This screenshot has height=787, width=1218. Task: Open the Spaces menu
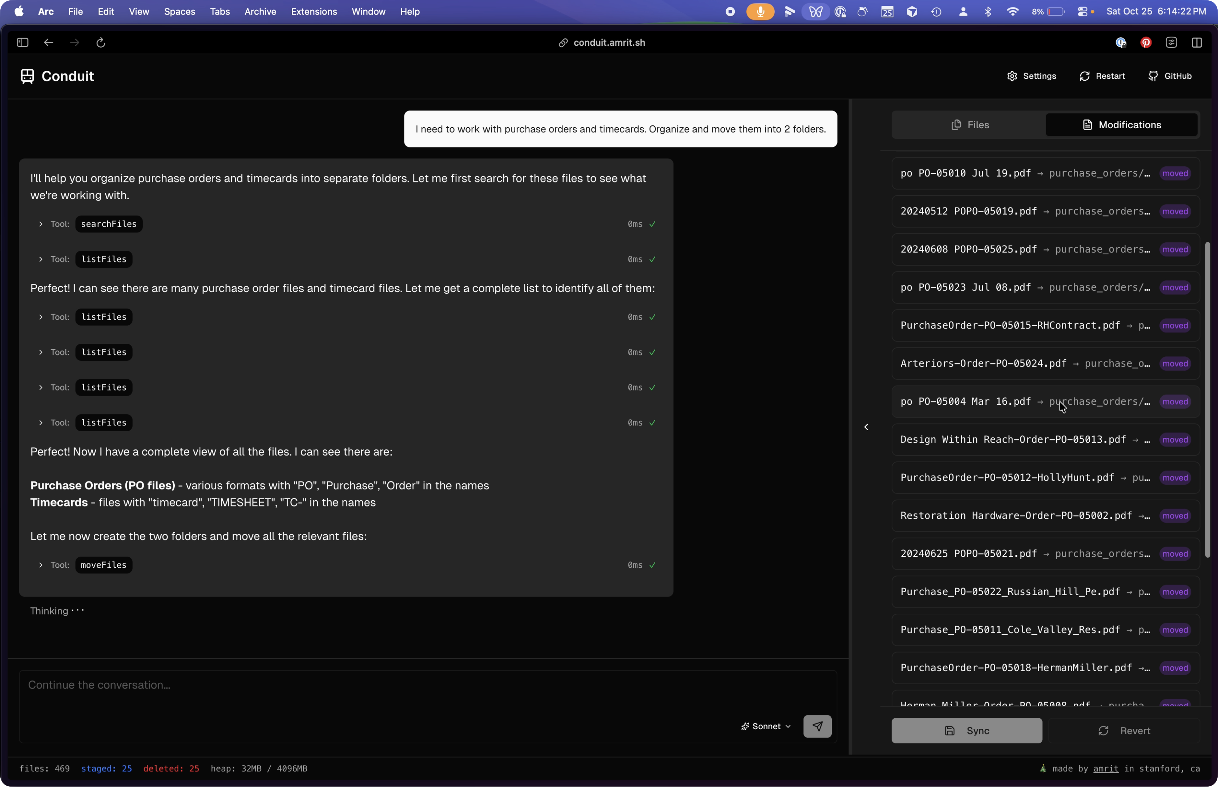(180, 11)
